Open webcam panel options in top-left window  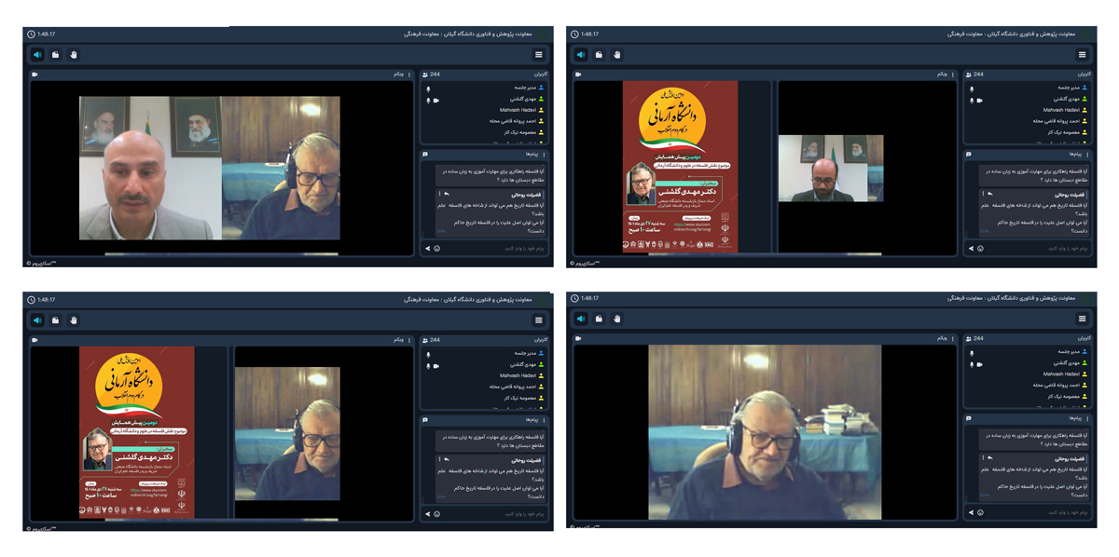click(409, 75)
